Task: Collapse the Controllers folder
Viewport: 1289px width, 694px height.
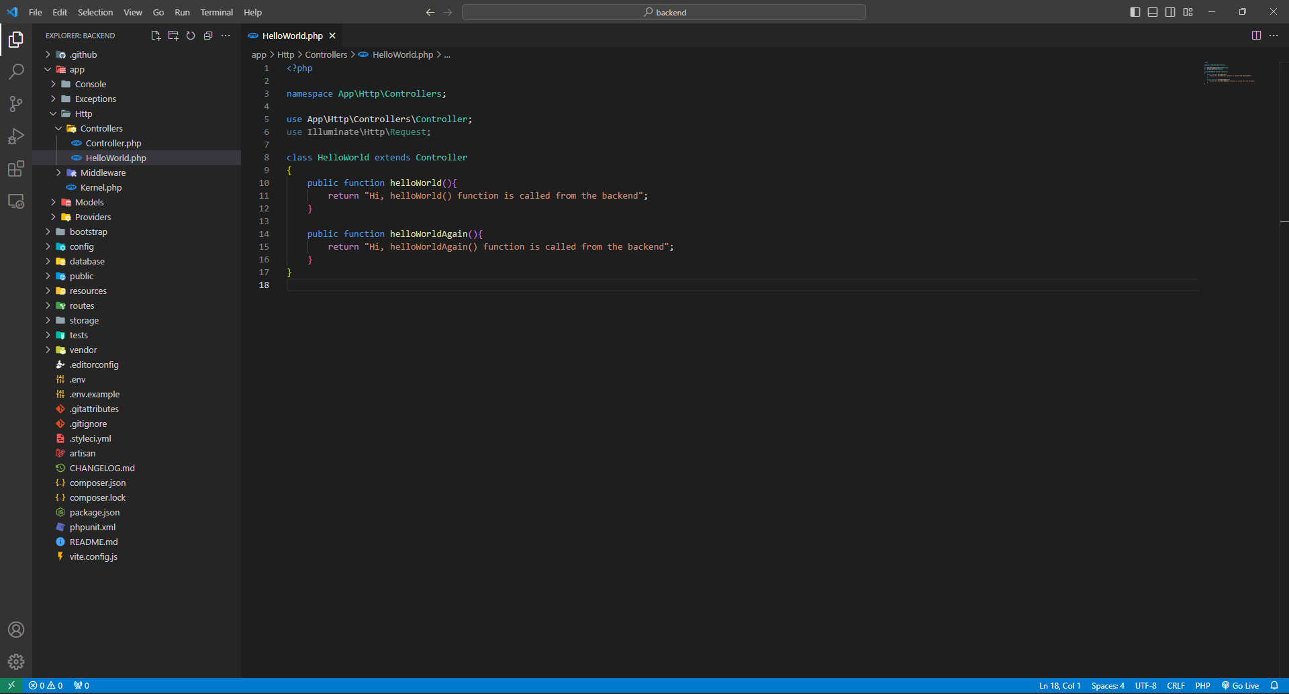Action: [x=101, y=128]
